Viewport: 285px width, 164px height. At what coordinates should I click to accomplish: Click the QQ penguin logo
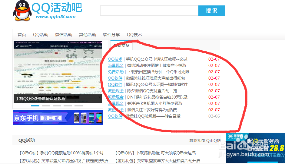pos(22,11)
